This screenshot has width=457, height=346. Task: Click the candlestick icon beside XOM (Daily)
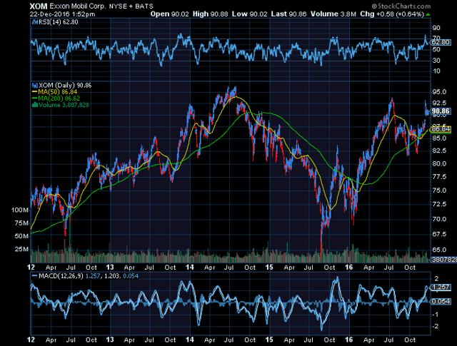(35, 86)
